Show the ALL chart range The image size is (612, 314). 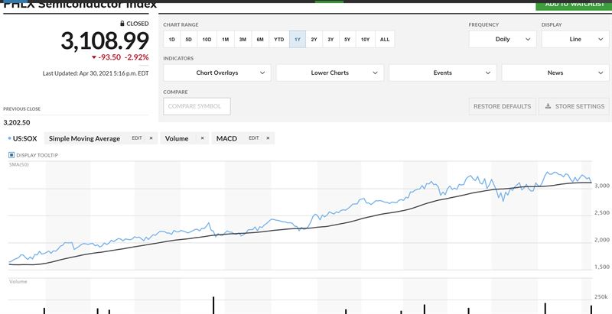[384, 39]
